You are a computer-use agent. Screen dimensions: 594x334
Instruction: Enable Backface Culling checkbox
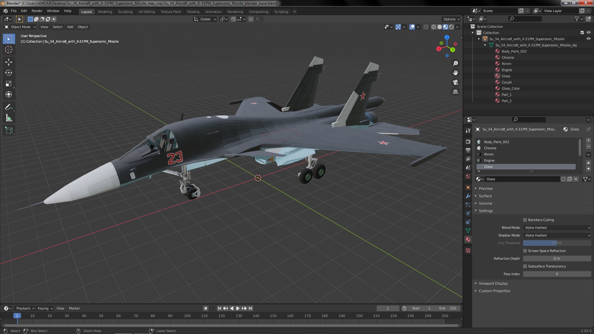click(x=525, y=220)
